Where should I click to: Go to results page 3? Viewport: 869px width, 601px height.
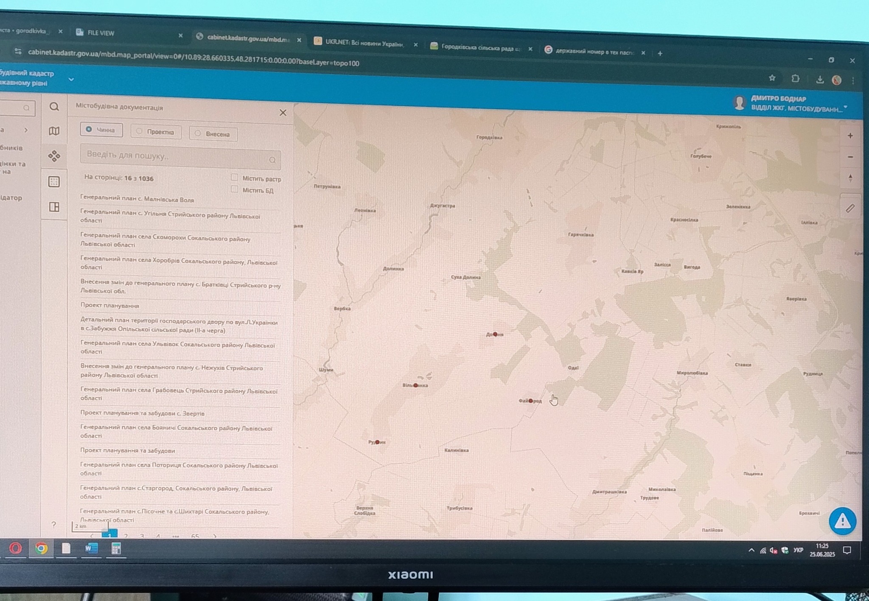(x=142, y=536)
